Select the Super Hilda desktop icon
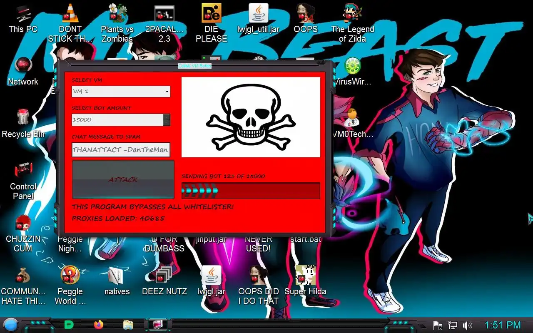Viewport: 533px width, 333px height. (x=305, y=281)
